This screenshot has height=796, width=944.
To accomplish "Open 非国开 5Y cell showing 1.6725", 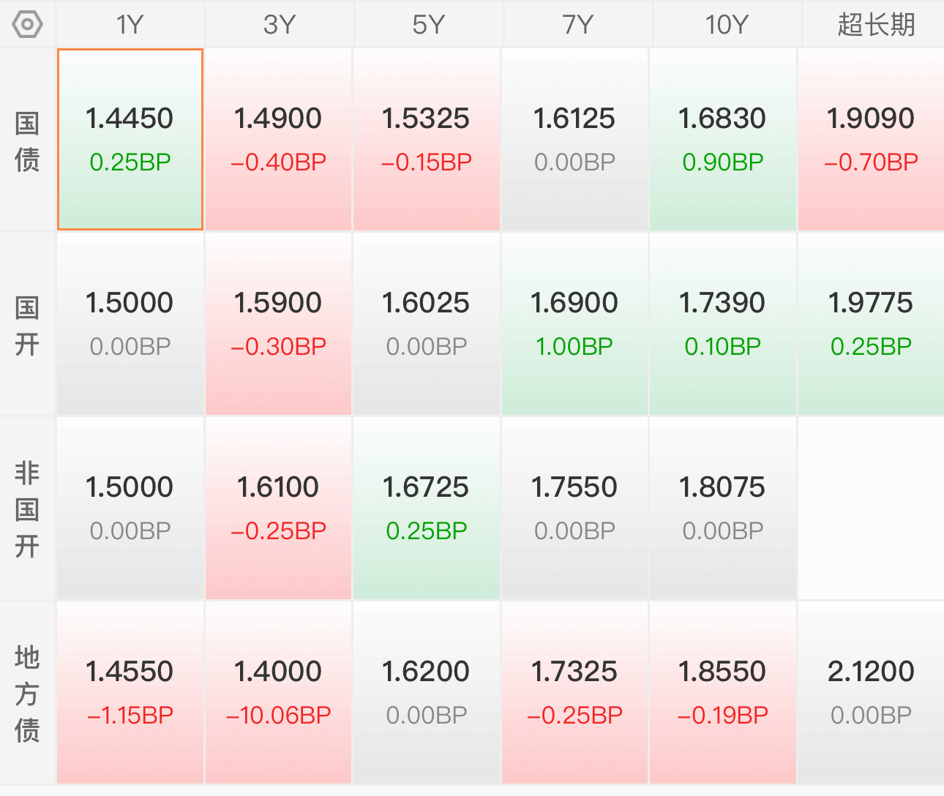I will tap(427, 508).
